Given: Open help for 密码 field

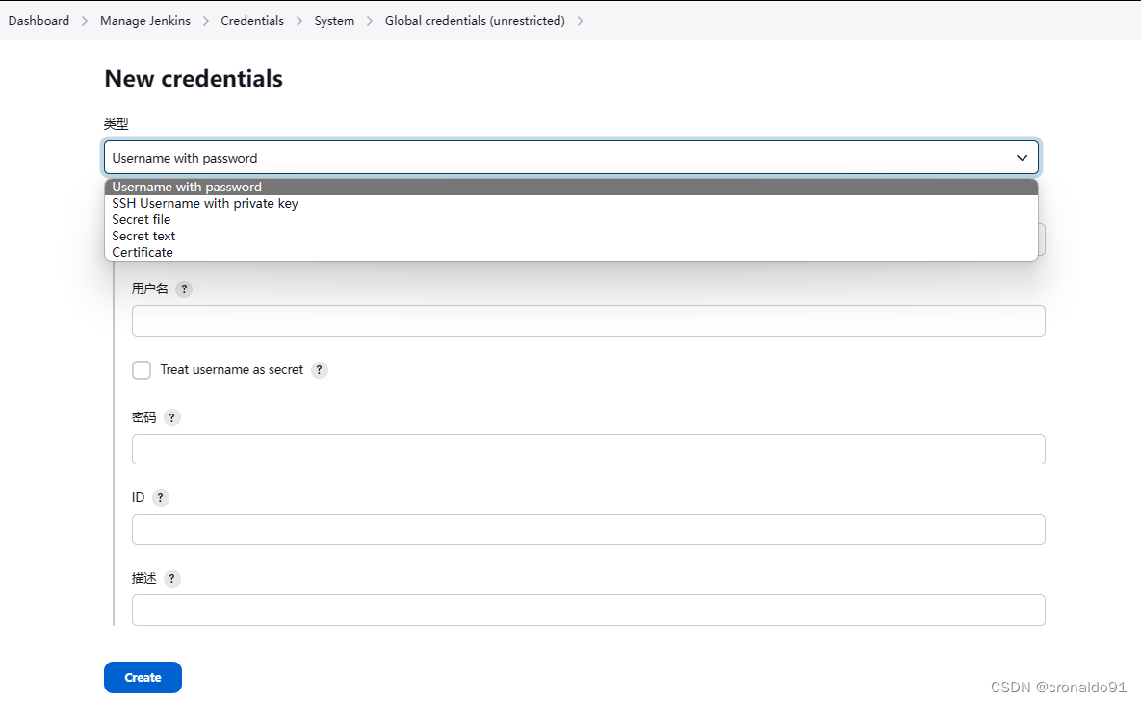Looking at the screenshot, I should tap(171, 418).
